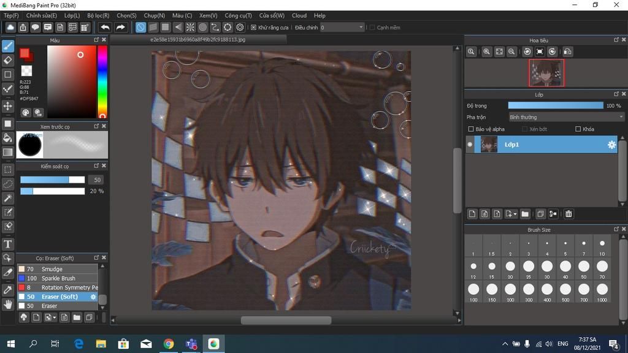Screen dimensions: 628x353
Task: Select the Sparkle Brush
Action: [x=57, y=278]
